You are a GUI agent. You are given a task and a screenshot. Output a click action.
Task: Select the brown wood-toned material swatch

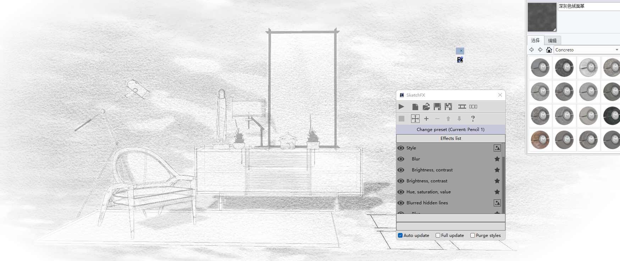point(540,140)
